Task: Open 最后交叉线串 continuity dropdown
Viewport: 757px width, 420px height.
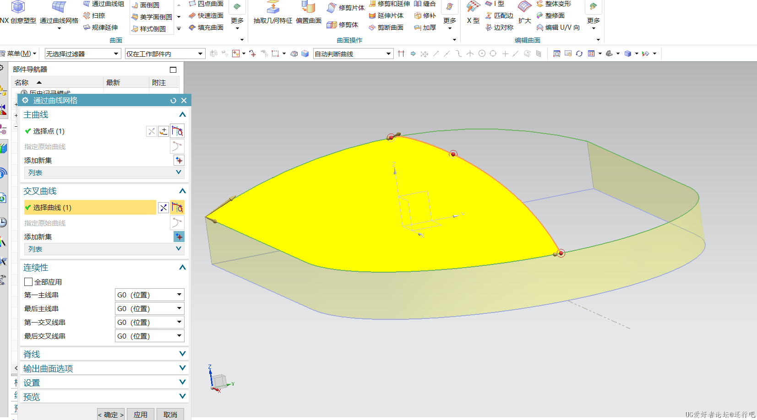Action: (150, 336)
